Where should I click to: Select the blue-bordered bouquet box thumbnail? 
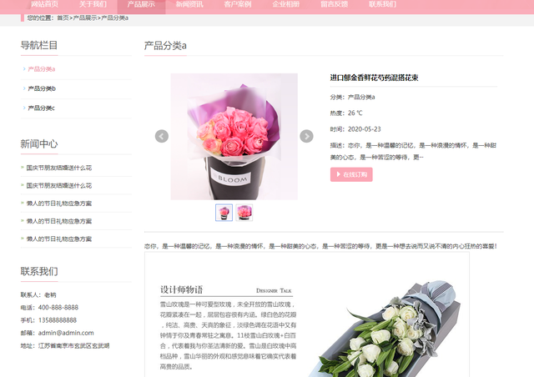click(224, 213)
